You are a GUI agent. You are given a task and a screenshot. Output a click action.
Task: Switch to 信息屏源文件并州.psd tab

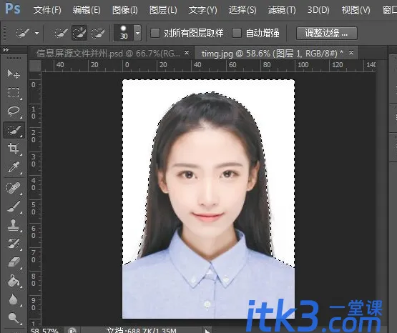108,54
